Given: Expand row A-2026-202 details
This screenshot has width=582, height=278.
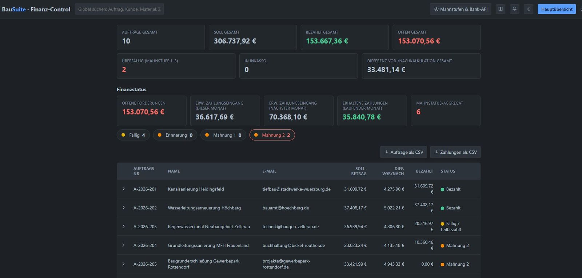Looking at the screenshot, I should pyautogui.click(x=124, y=208).
